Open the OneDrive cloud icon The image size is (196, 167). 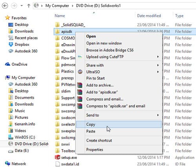pyautogui.click(x=7, y=64)
